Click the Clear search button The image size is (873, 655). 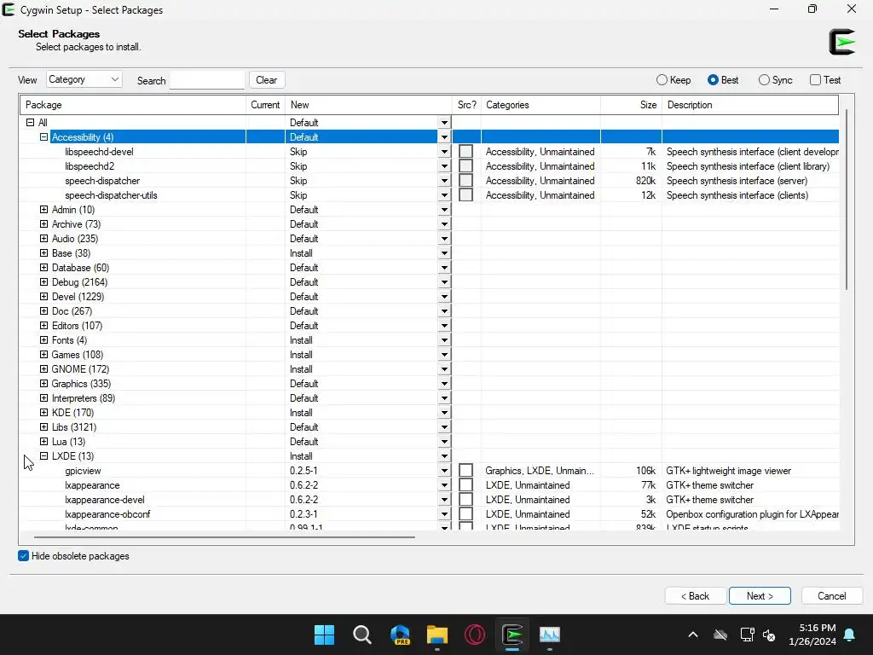[x=267, y=80]
